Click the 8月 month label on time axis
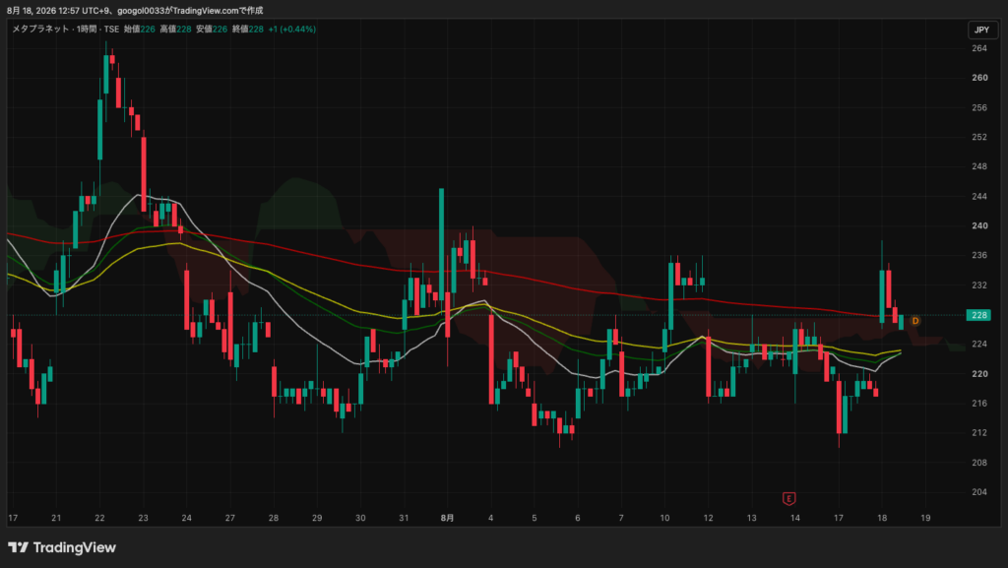 (x=448, y=518)
